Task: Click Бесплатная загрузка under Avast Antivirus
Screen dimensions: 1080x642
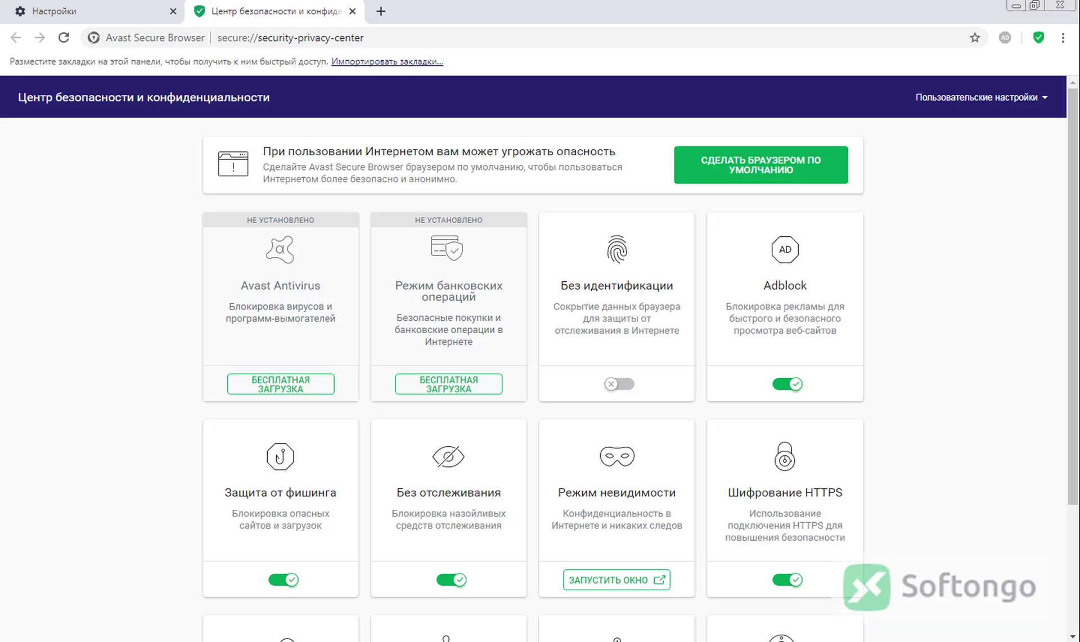Action: tap(280, 384)
